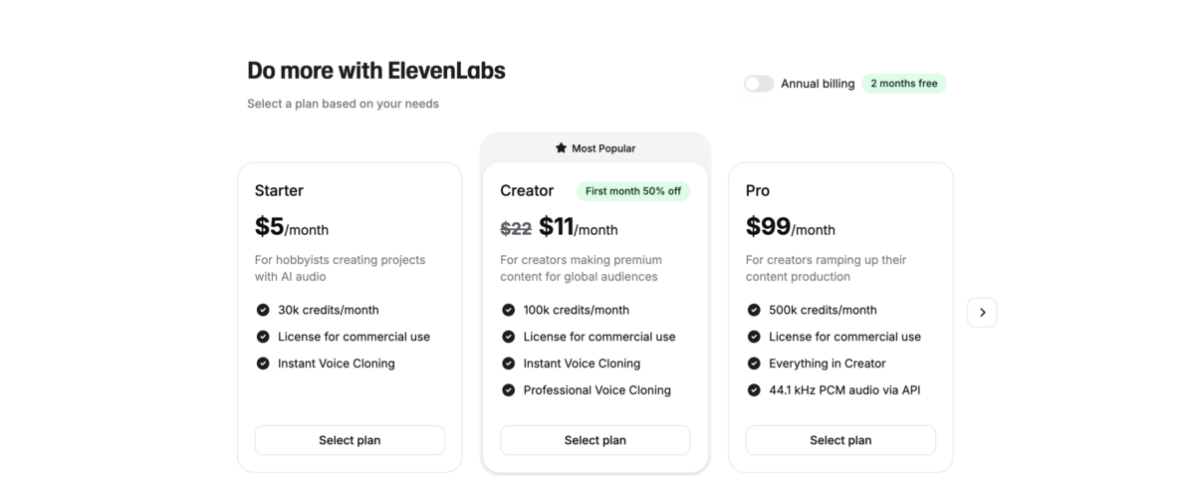The image size is (1195, 487).
Task: Click the 2 months free badge
Action: coord(904,84)
